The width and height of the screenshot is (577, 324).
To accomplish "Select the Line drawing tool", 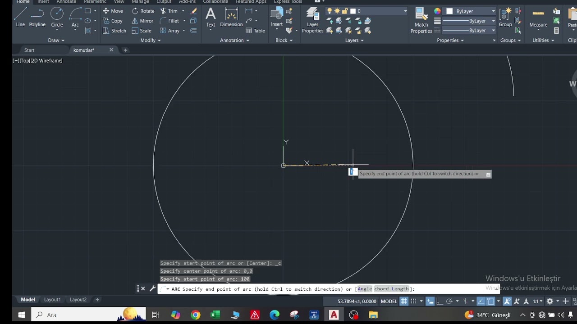I will coord(20,17).
